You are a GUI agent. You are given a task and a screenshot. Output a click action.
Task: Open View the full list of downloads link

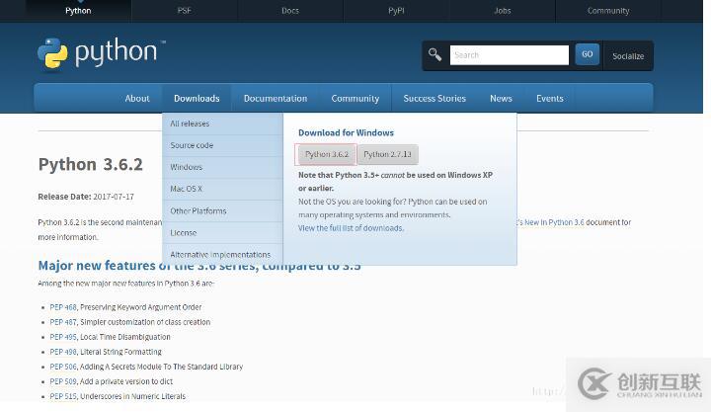point(351,228)
